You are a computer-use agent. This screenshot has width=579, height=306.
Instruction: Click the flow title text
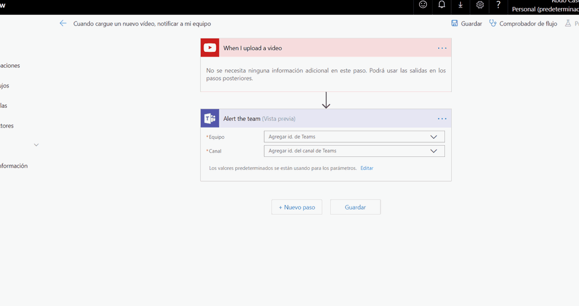tap(142, 24)
